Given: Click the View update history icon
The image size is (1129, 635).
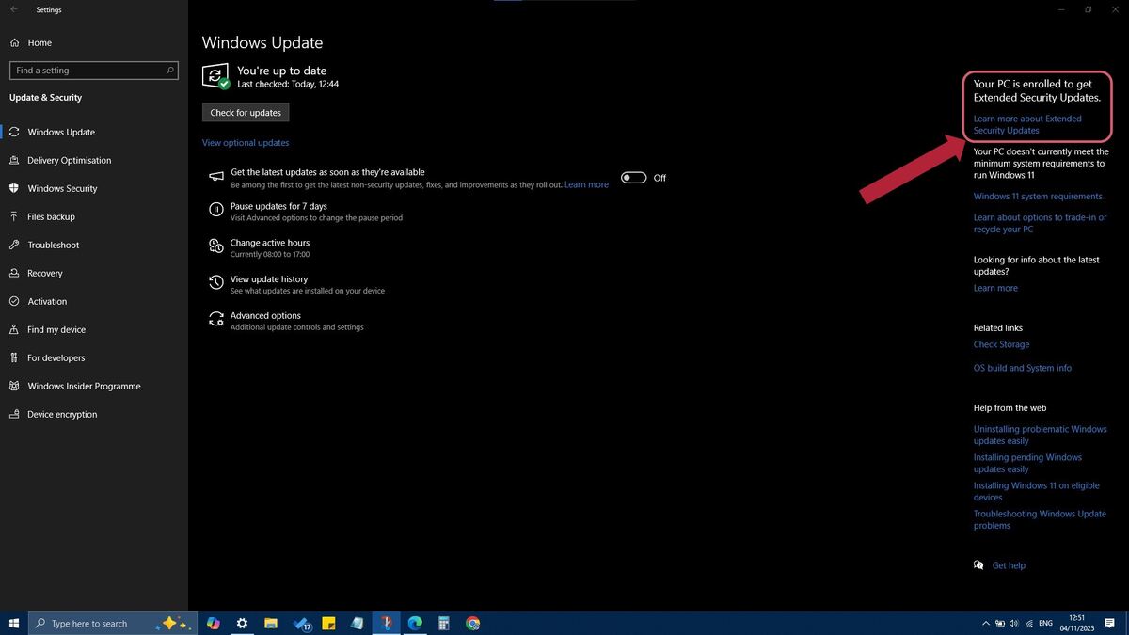Looking at the screenshot, I should tap(215, 283).
